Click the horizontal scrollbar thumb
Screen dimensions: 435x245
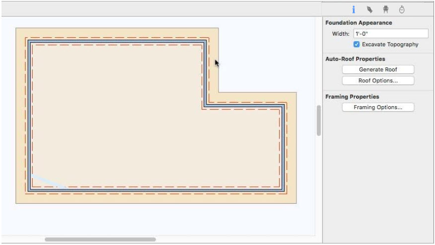pos(100,239)
